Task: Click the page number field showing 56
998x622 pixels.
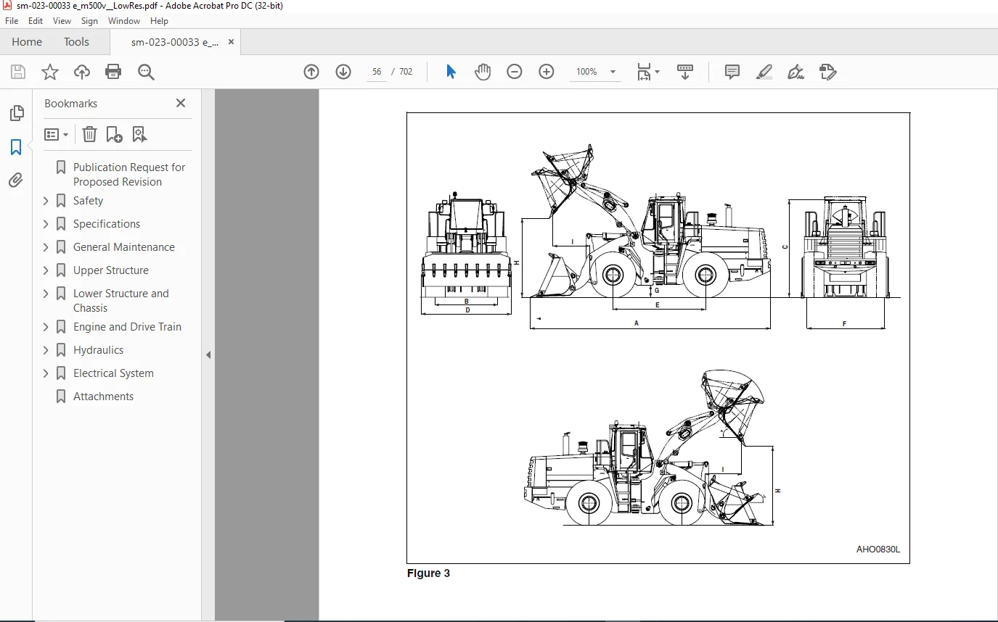Action: tap(377, 72)
